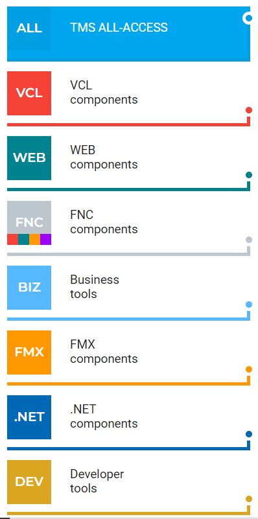Open the dark blue .NET icon

click(29, 417)
